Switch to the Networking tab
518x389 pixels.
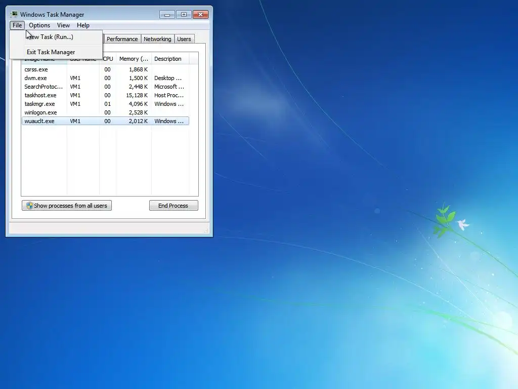coord(158,39)
